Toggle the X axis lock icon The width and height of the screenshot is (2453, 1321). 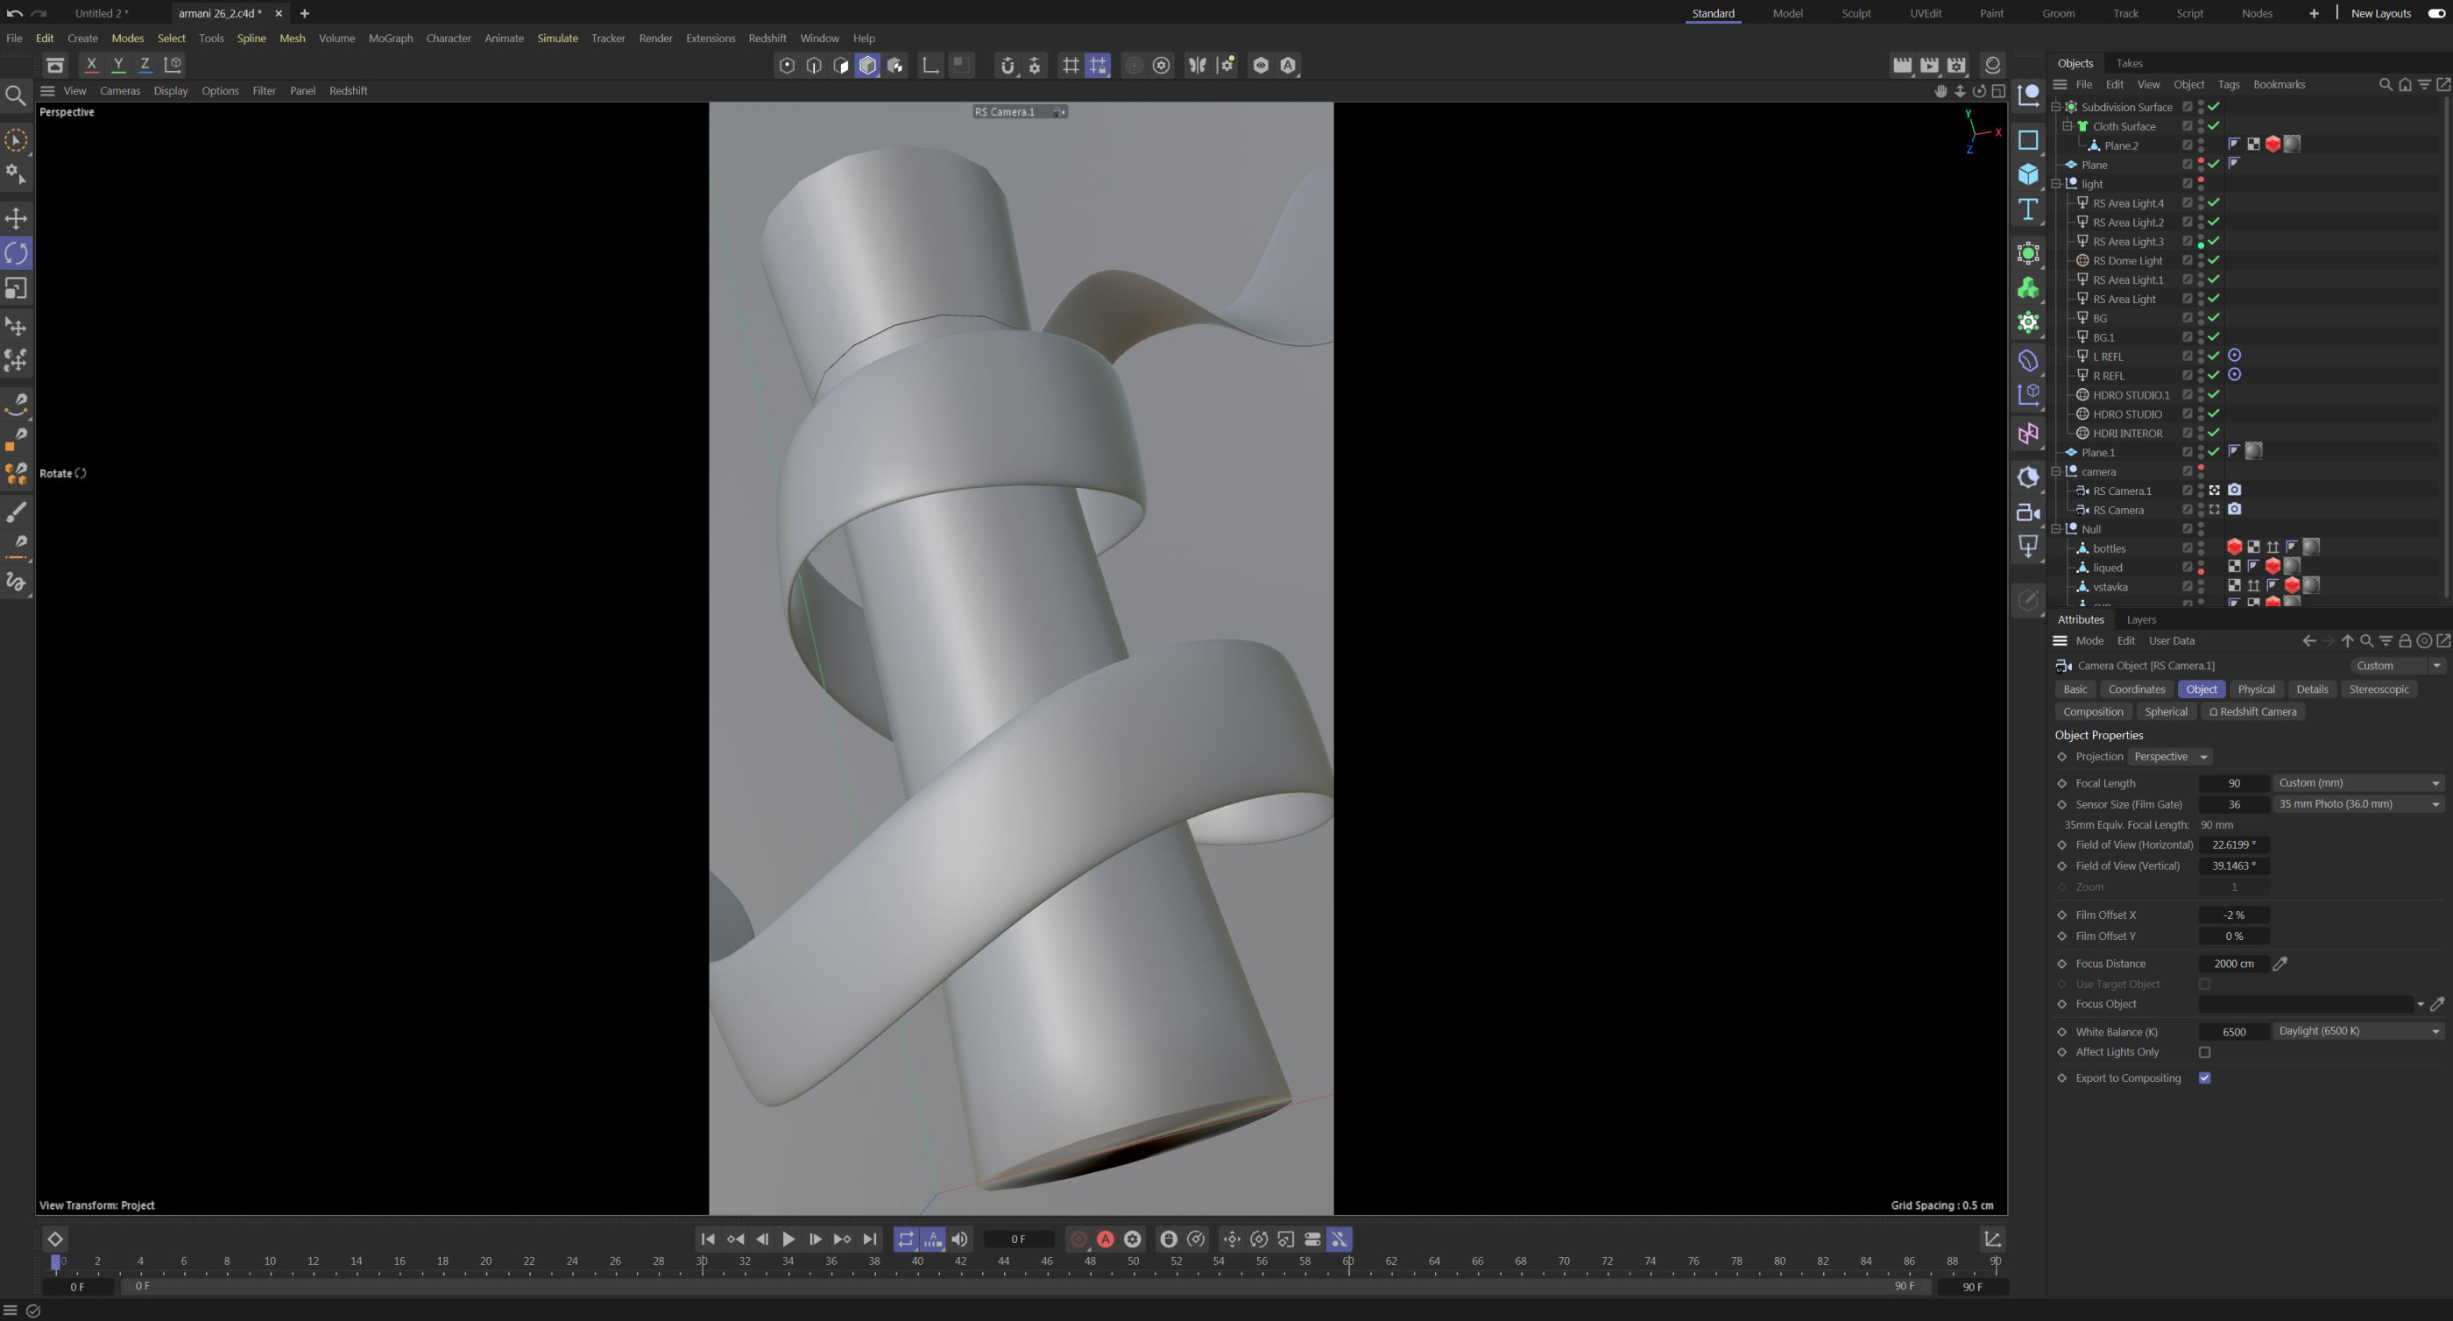[91, 65]
